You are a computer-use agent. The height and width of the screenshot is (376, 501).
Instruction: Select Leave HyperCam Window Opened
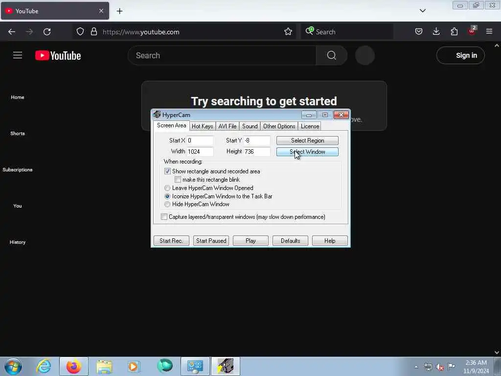[x=167, y=188]
